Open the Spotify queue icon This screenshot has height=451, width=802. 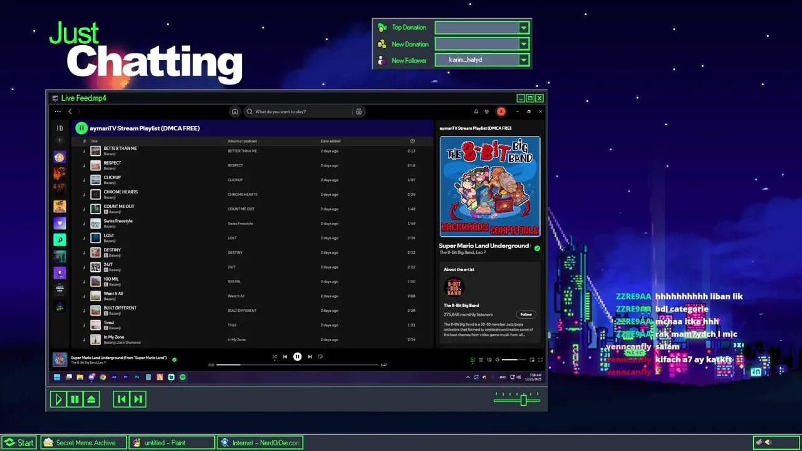point(481,360)
